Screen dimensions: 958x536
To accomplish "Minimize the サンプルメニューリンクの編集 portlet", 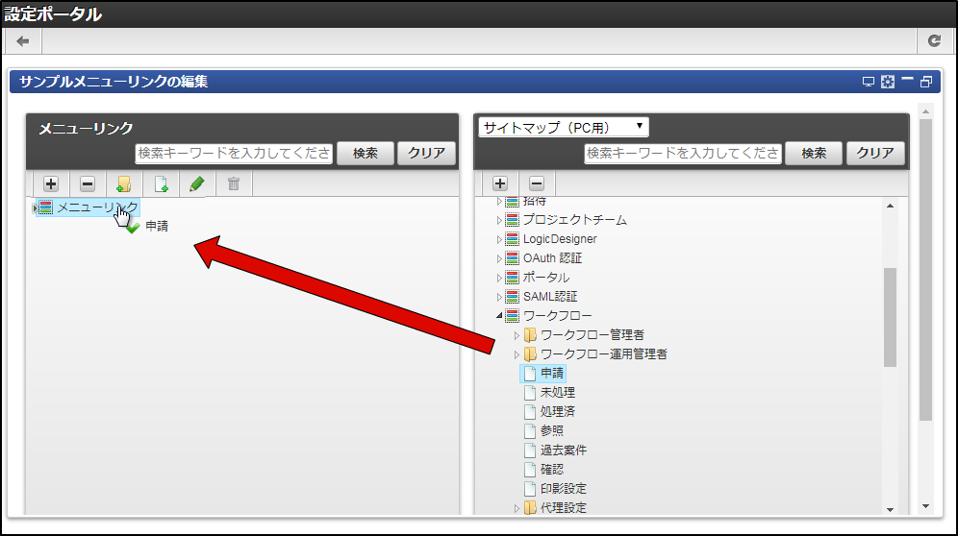I will (907, 80).
